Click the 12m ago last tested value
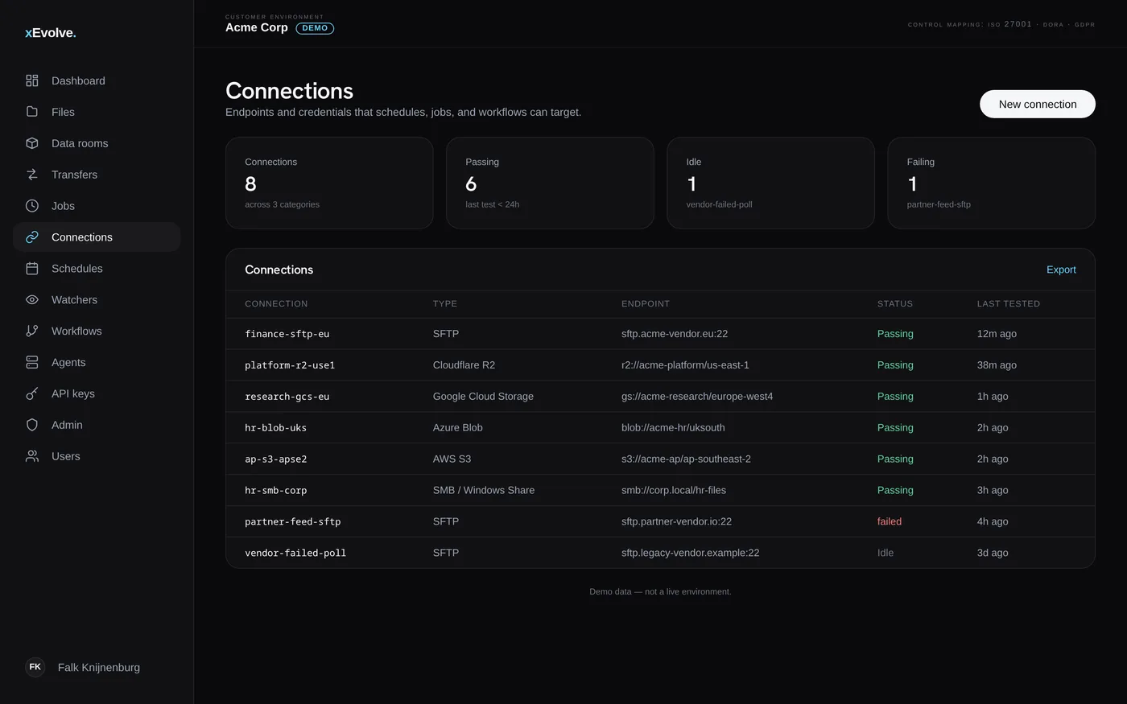 (997, 334)
